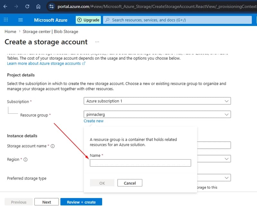Click the browser forward arrow

pyautogui.click(x=16, y=6)
